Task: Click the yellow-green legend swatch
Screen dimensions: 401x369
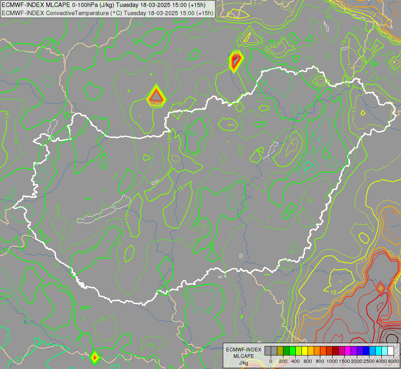Action: (x=299, y=351)
